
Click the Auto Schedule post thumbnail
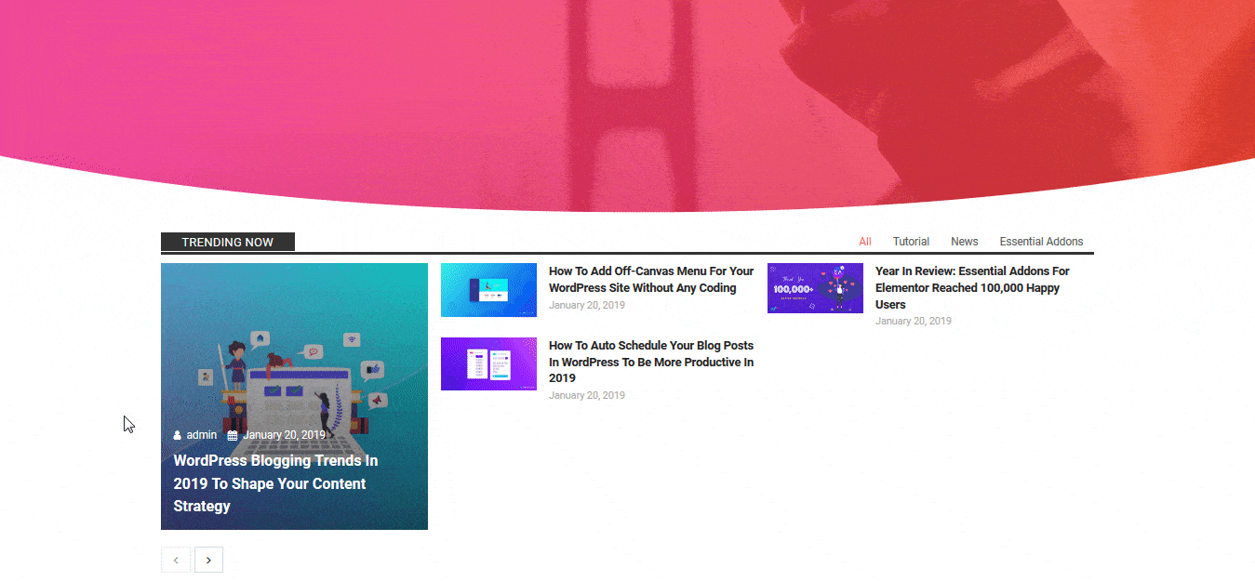[x=488, y=363]
